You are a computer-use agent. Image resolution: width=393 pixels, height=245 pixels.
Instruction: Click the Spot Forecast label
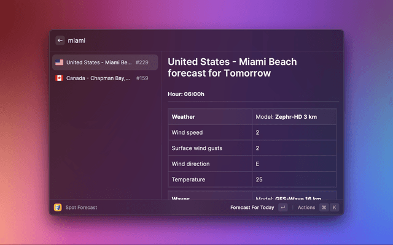(81, 208)
